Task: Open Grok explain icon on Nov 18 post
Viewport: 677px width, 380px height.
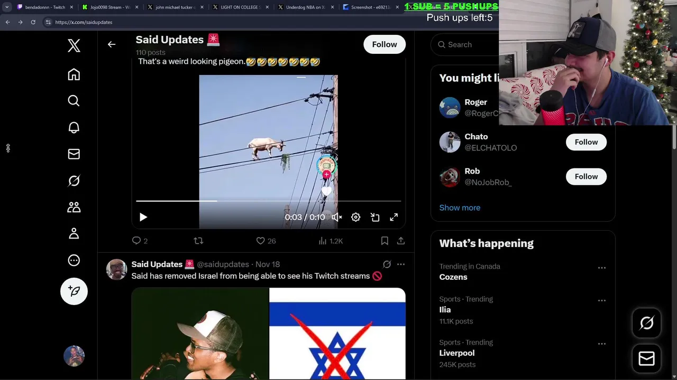Action: coord(387,264)
